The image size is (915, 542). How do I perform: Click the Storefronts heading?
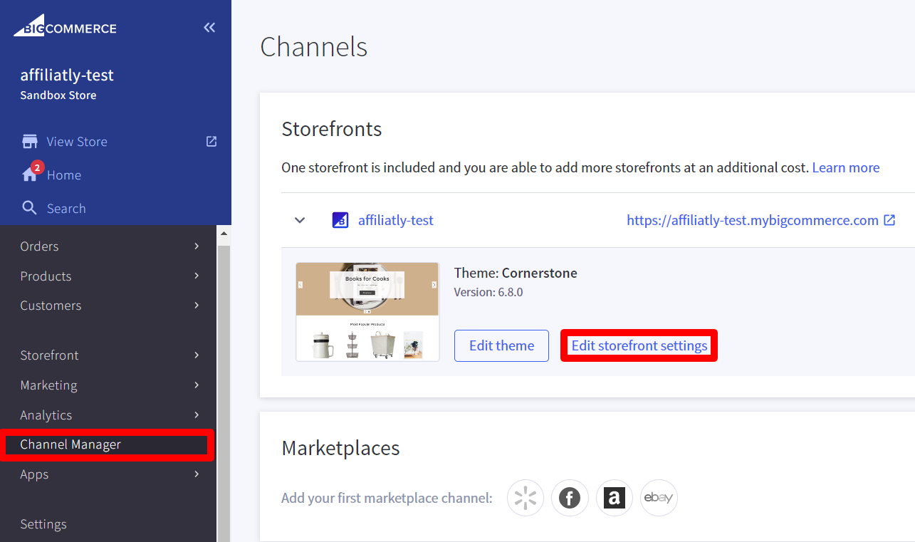pos(332,129)
